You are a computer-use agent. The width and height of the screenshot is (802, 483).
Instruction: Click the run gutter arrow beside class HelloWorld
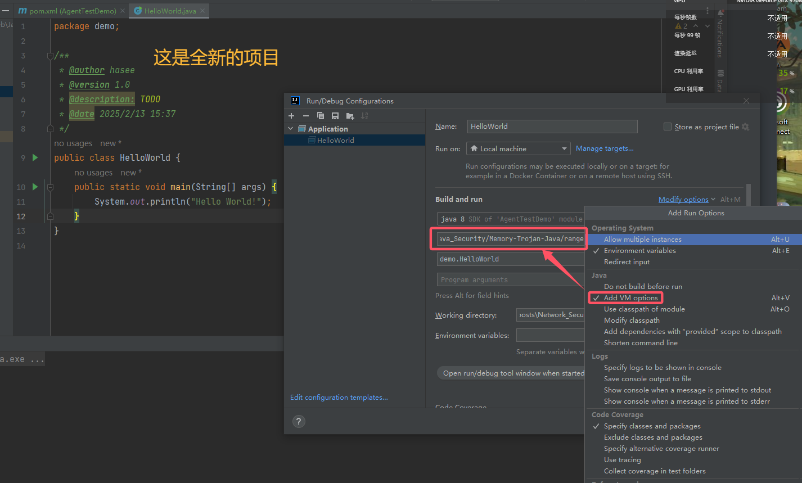pos(35,157)
